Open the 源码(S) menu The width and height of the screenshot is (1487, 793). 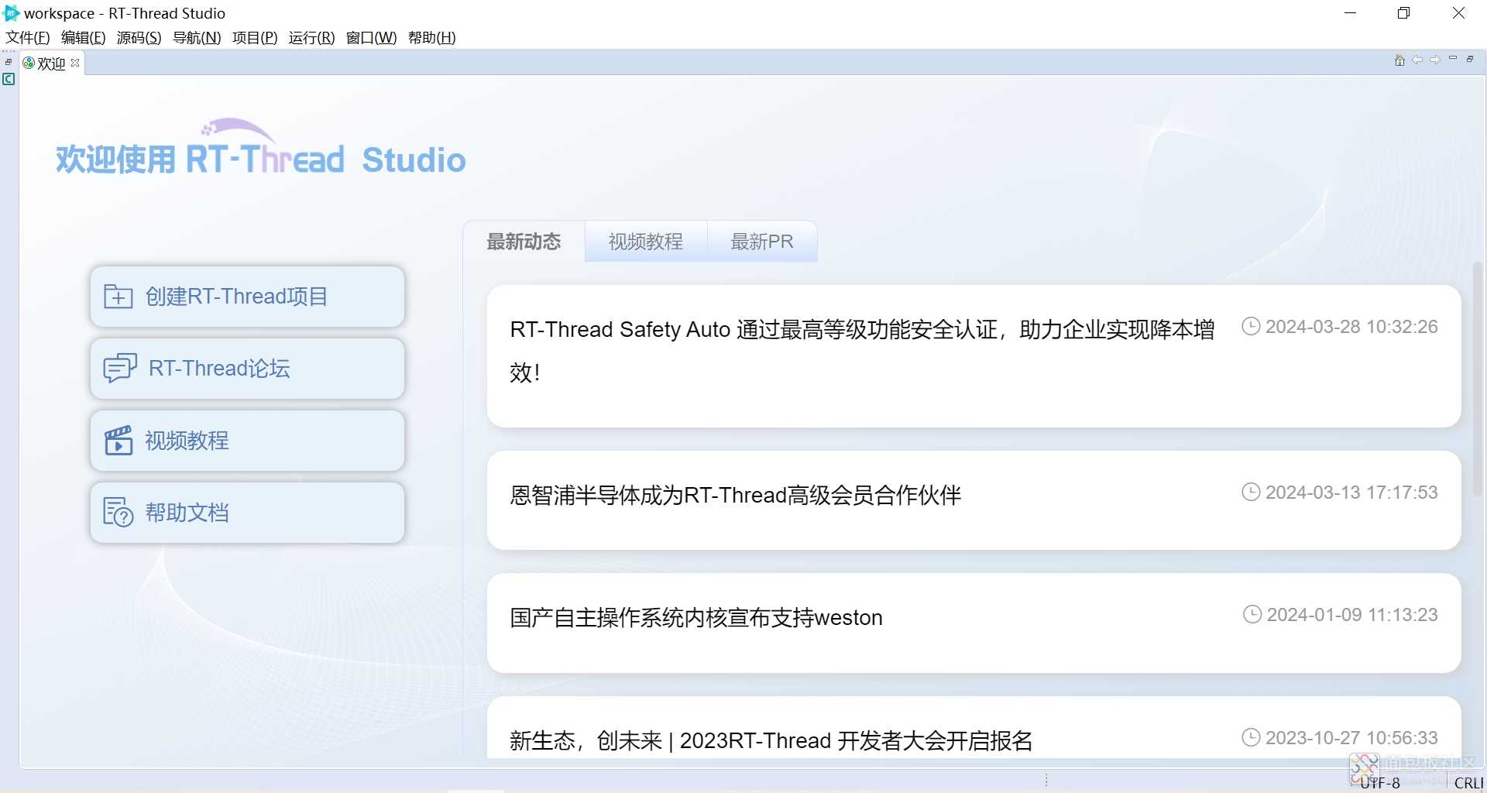point(139,37)
